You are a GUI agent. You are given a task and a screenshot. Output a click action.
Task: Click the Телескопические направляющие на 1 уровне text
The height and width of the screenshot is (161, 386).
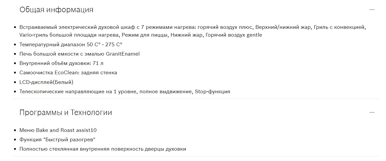click(x=78, y=91)
